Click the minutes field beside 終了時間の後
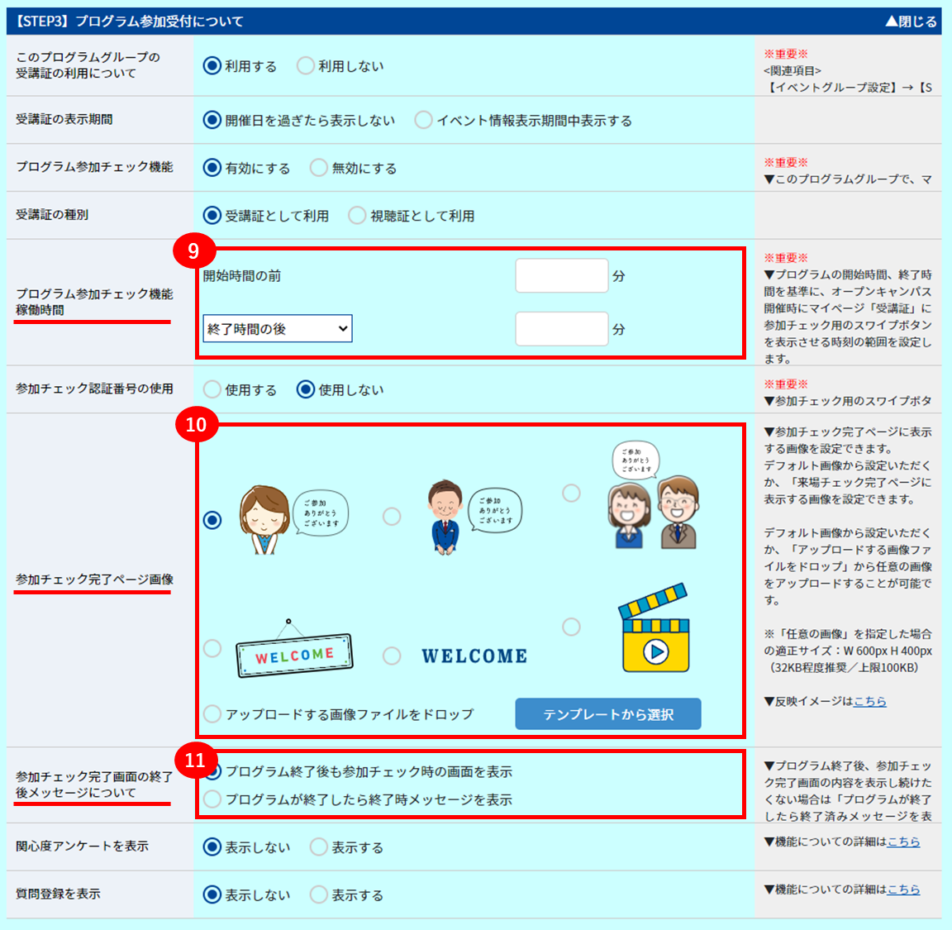 pyautogui.click(x=562, y=329)
